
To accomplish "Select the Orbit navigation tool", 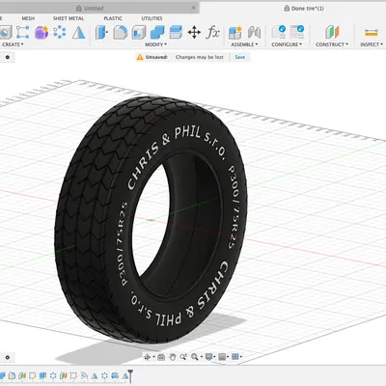I will coord(148,357).
